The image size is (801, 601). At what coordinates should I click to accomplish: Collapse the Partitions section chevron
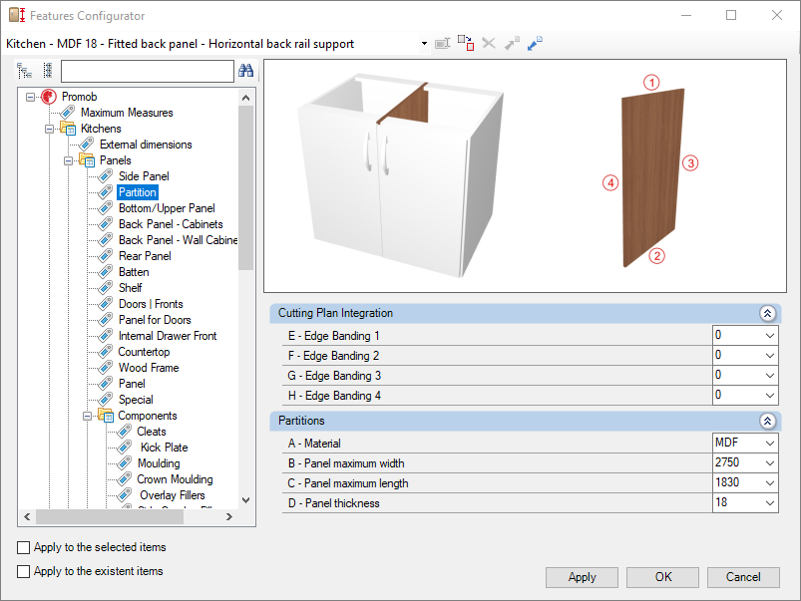[x=767, y=421]
